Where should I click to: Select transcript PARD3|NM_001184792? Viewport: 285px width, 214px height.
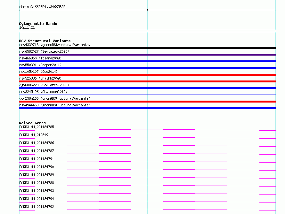tap(37, 207)
